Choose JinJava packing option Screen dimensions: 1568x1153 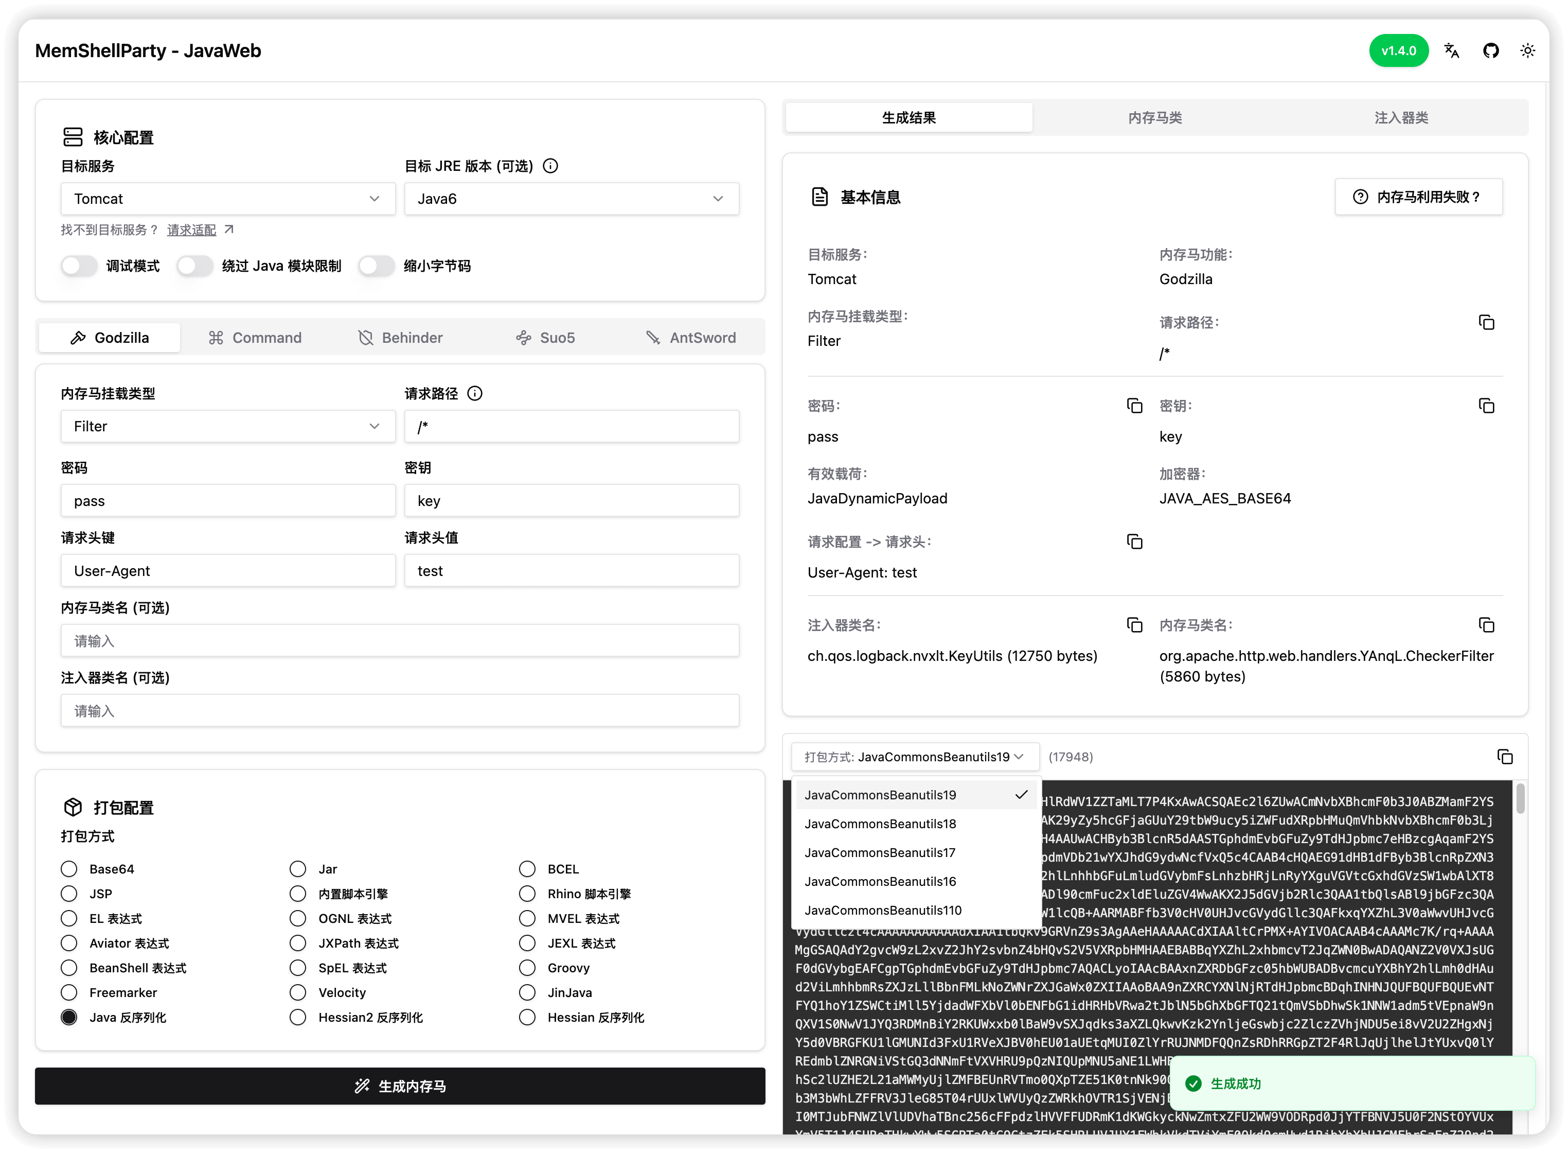coord(527,993)
